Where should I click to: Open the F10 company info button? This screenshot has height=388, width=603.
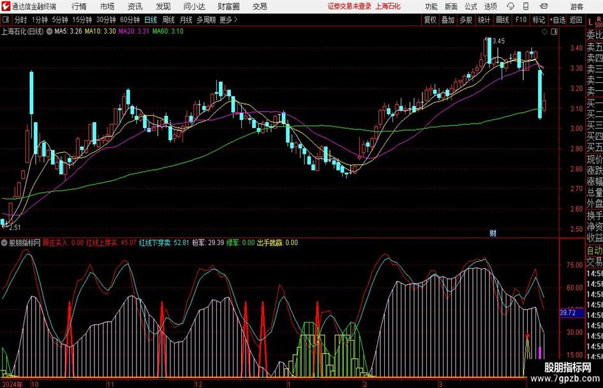[521, 20]
